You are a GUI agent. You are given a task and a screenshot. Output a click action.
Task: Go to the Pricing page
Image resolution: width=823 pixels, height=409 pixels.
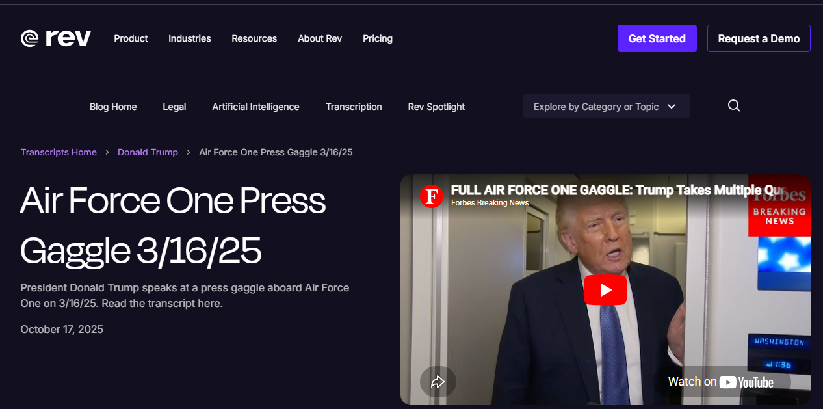point(378,38)
